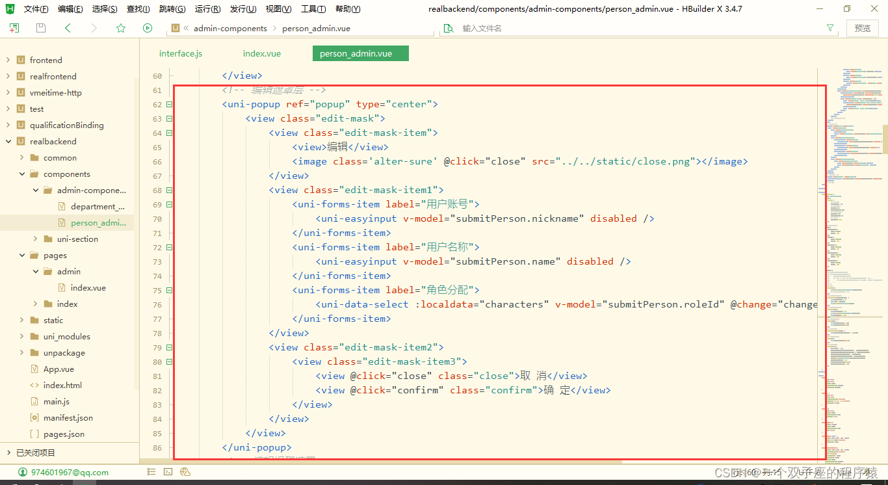Expand the qualificationBinding project
Screen dimensions: 888x485
[8, 125]
